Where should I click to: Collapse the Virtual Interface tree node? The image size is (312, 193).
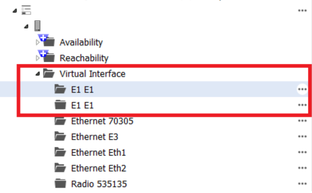[37, 74]
